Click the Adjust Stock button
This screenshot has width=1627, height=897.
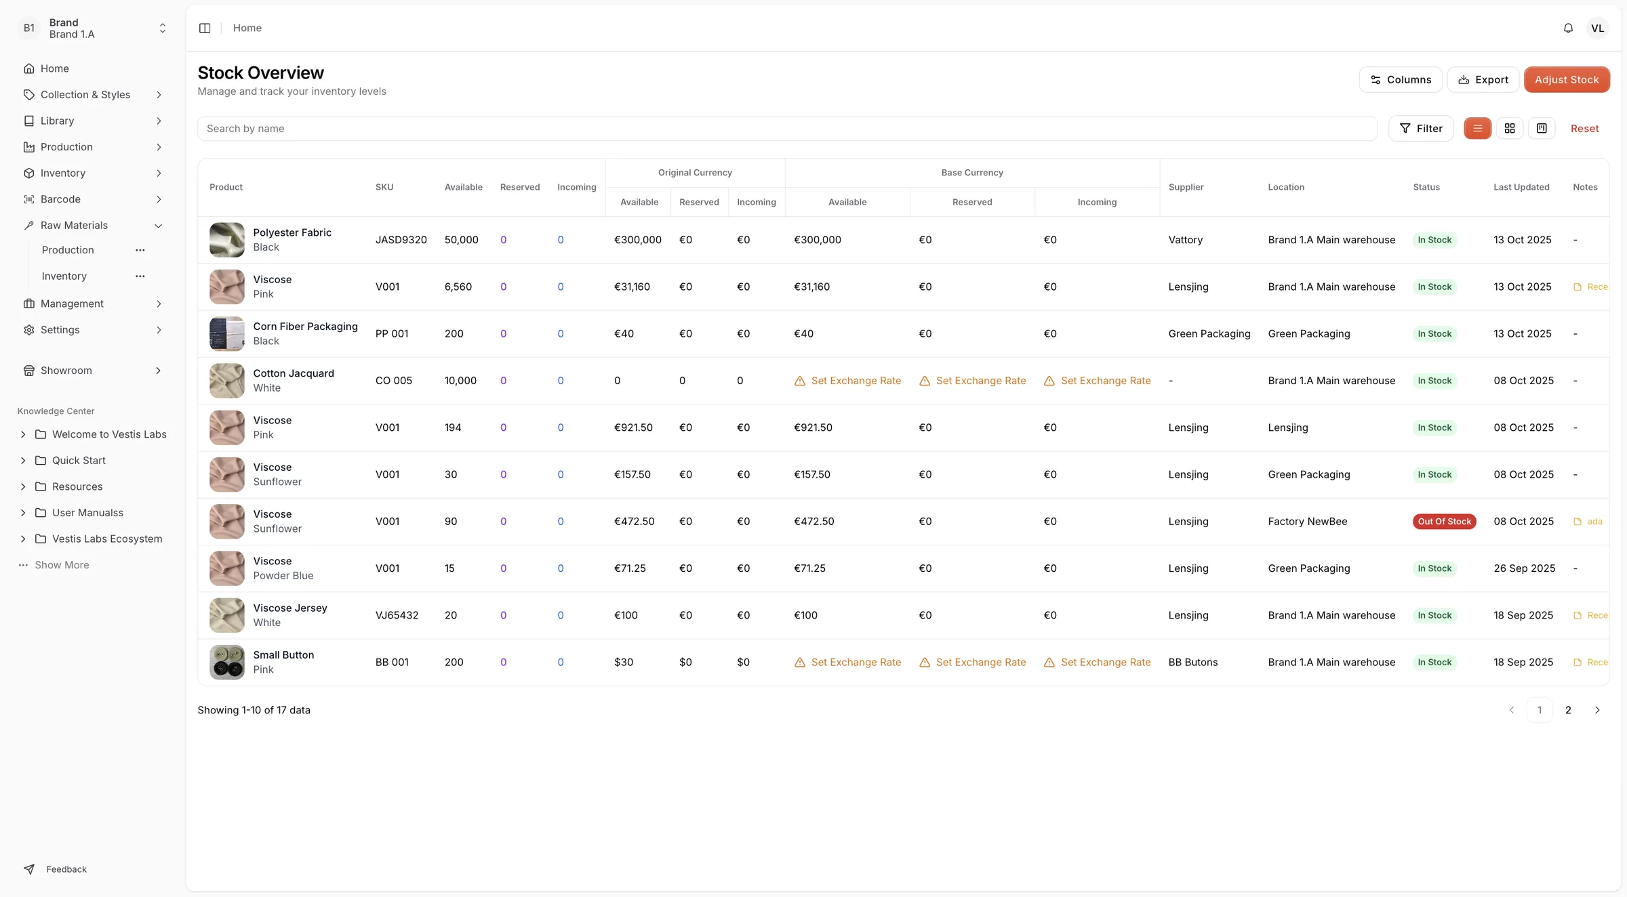(1567, 79)
